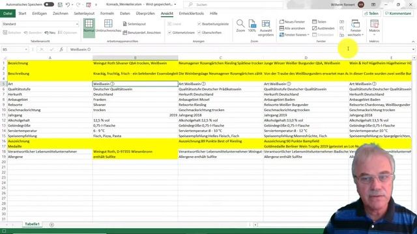Select the cell 'Weingut Roth, D-97355 Wiesenbronn'
Screen dimensions: 417x234
(135, 151)
